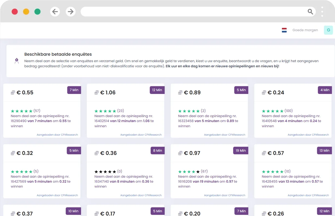Click the € 0.97 amount text
Viewport: 335px width, 216px height.
(x=192, y=153)
